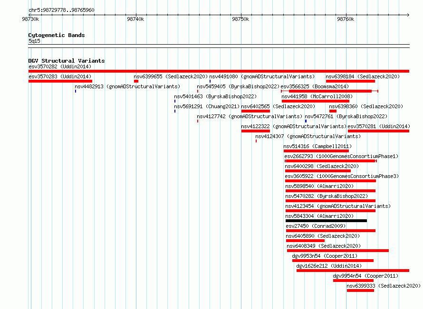Screen dimensions: 423x309
Task: Click the 5q15 band label
Action: pyautogui.click(x=34, y=41)
